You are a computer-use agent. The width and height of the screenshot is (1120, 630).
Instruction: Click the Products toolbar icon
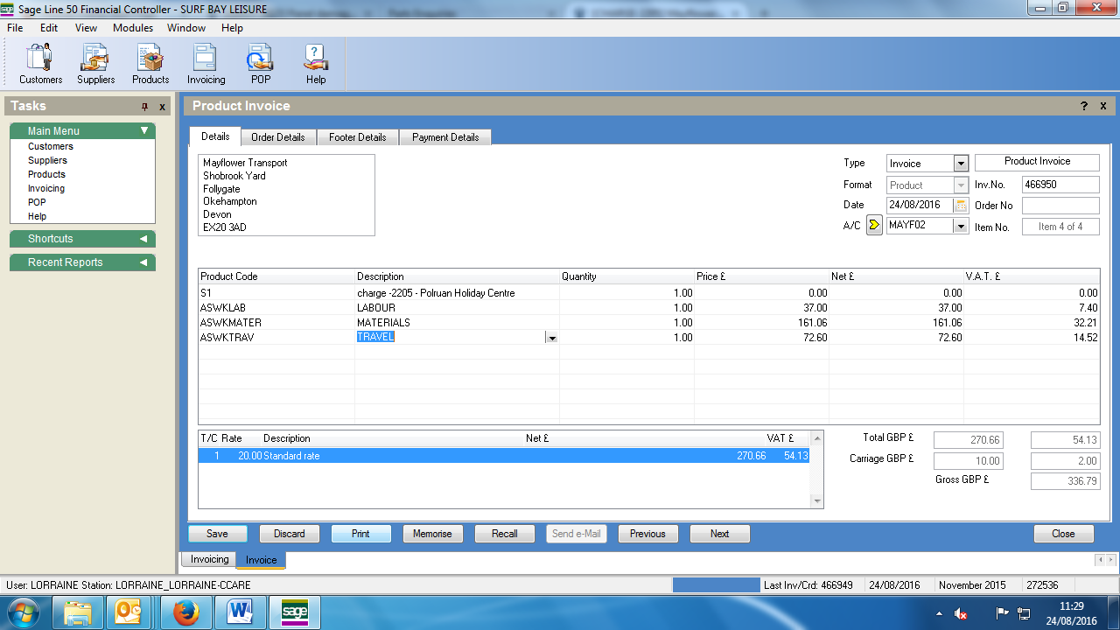pos(150,64)
